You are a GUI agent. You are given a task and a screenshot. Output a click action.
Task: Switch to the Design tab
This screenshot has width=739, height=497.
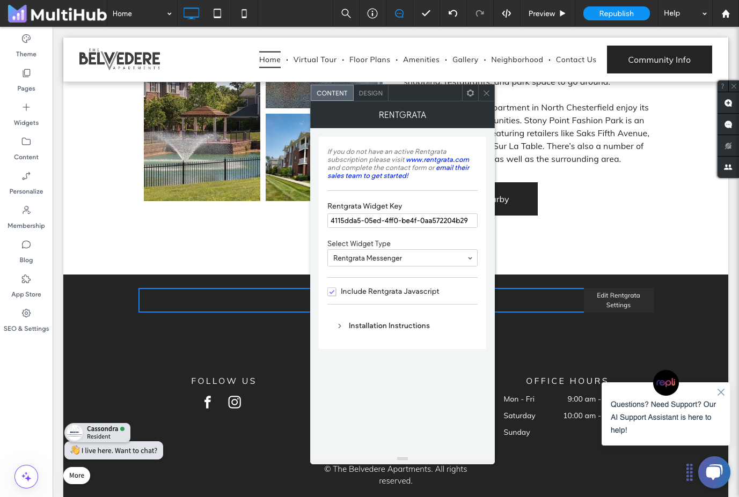point(371,93)
